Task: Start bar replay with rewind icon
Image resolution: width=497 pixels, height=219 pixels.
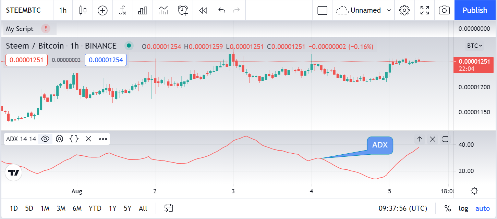Action: click(x=203, y=10)
